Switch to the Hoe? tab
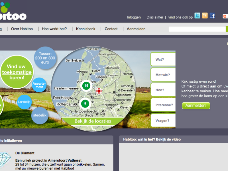Viewport: 228px width, 171px height. (163, 90)
